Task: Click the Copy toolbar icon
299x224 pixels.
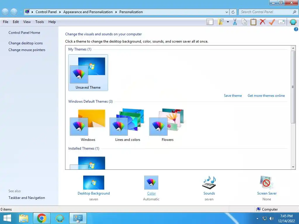Action: 244,22
